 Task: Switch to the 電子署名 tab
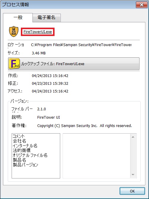click(x=46, y=18)
